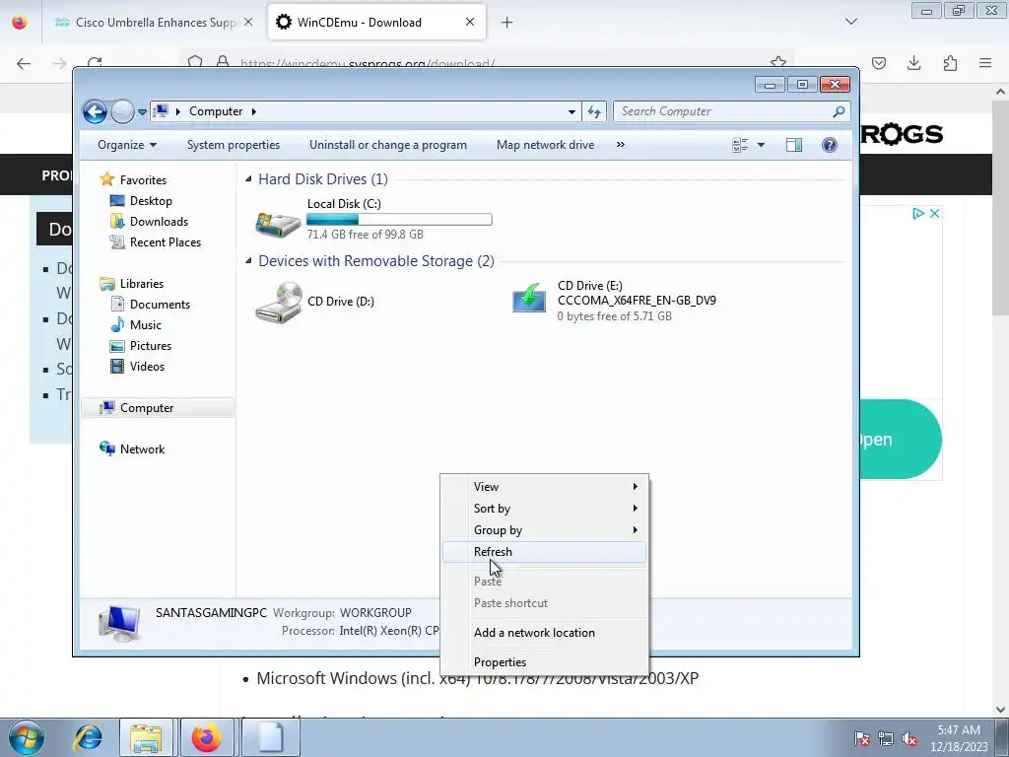Open Explorer Help icon
Image resolution: width=1009 pixels, height=757 pixels.
pyautogui.click(x=830, y=145)
